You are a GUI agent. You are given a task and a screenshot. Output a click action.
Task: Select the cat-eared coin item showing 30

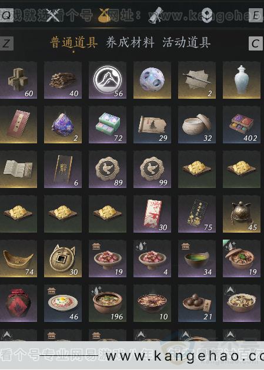[x=63, y=258]
